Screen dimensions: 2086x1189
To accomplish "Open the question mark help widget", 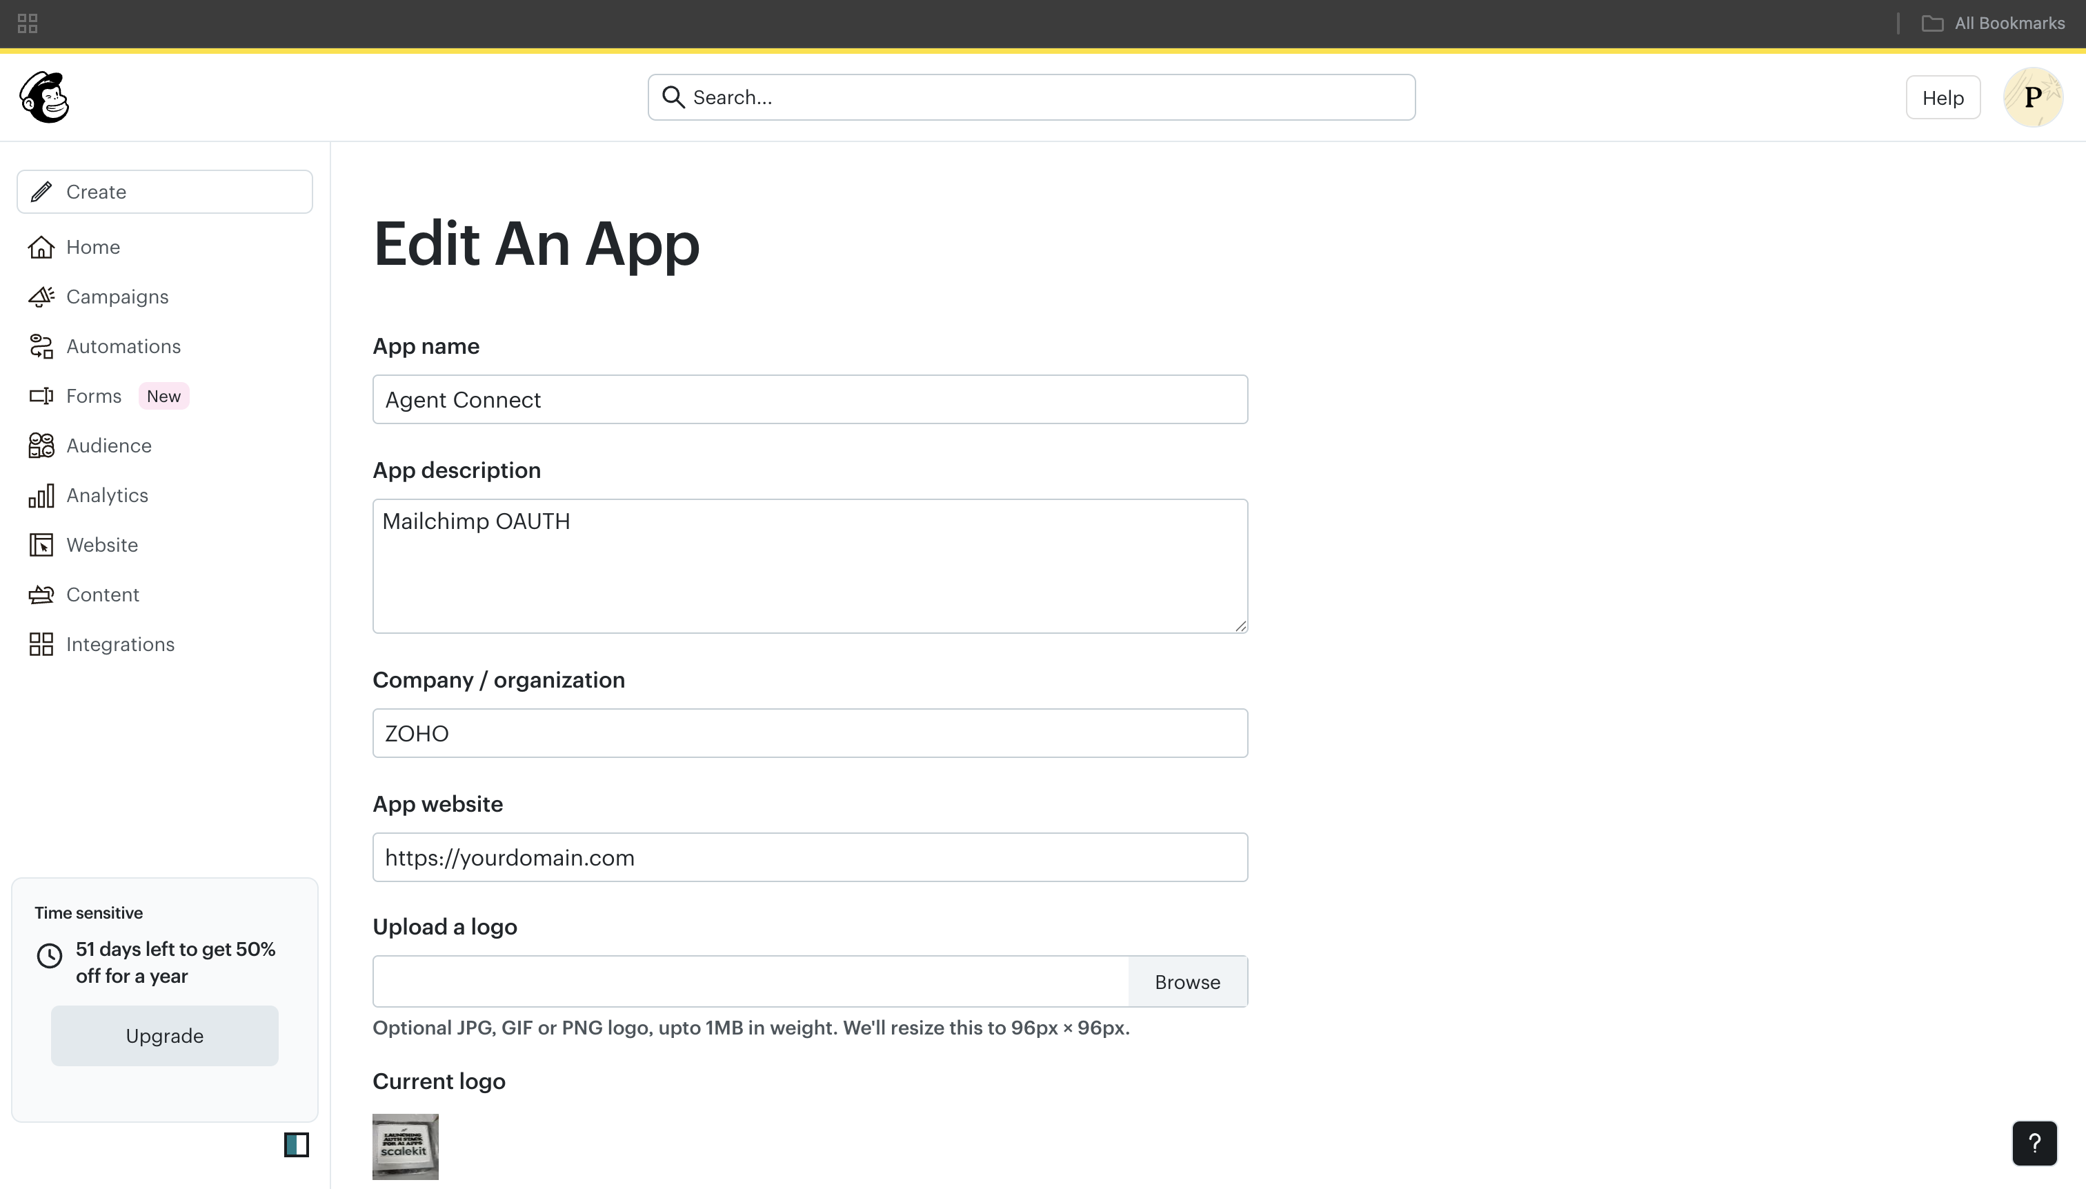I will (x=2034, y=1143).
